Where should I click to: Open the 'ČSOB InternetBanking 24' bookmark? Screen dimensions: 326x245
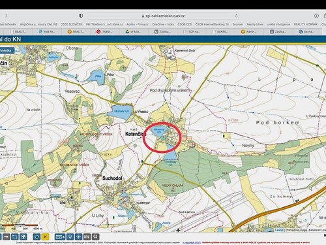coord(212,24)
